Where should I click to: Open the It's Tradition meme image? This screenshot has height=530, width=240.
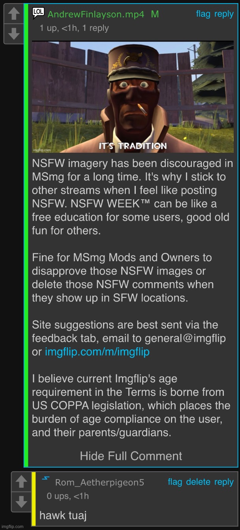click(x=133, y=97)
